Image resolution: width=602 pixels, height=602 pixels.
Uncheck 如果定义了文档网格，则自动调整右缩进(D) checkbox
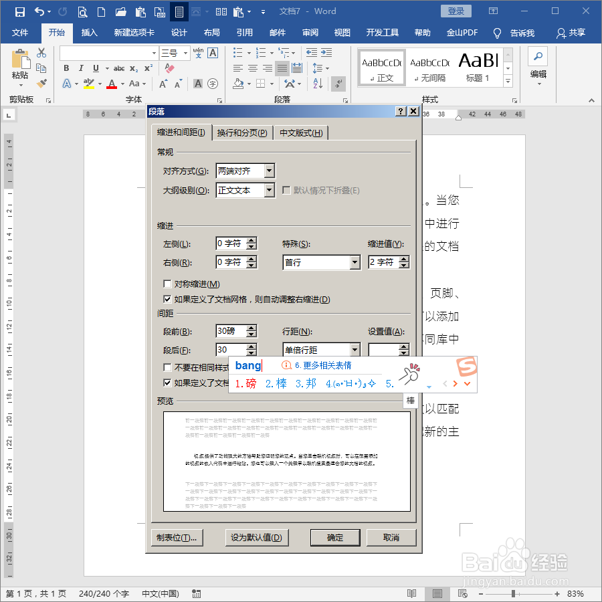167,299
